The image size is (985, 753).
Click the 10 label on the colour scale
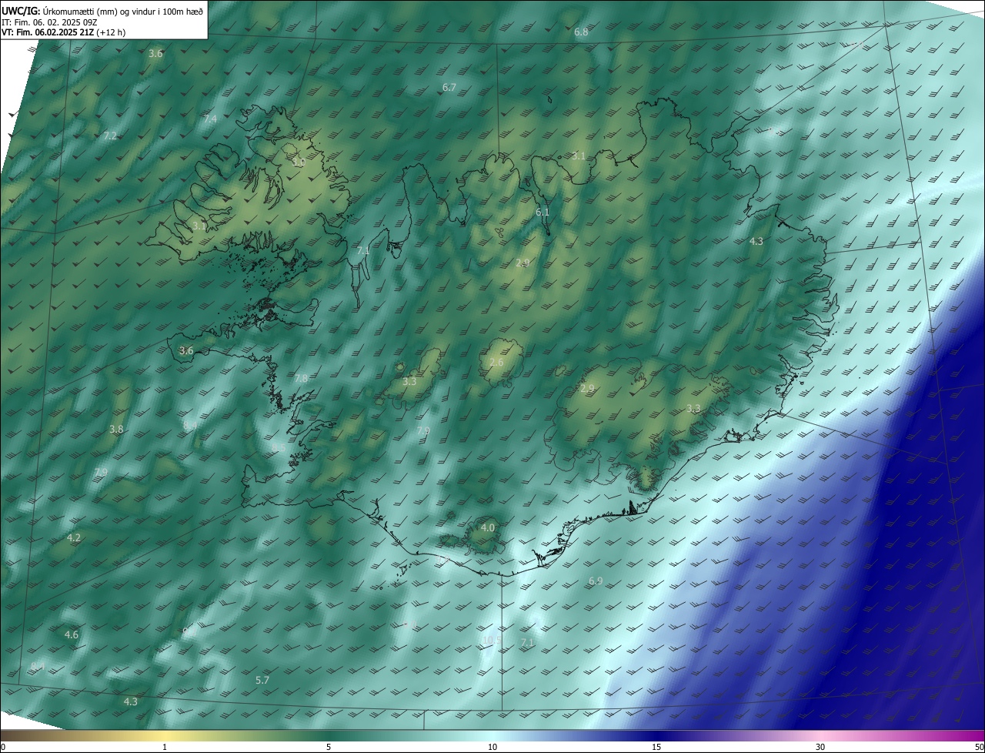[492, 747]
